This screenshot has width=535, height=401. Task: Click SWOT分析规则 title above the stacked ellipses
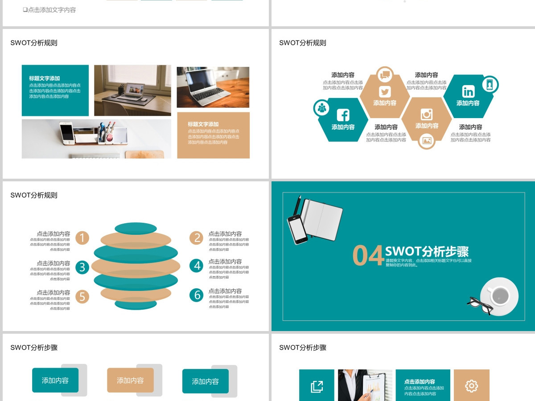34,195
